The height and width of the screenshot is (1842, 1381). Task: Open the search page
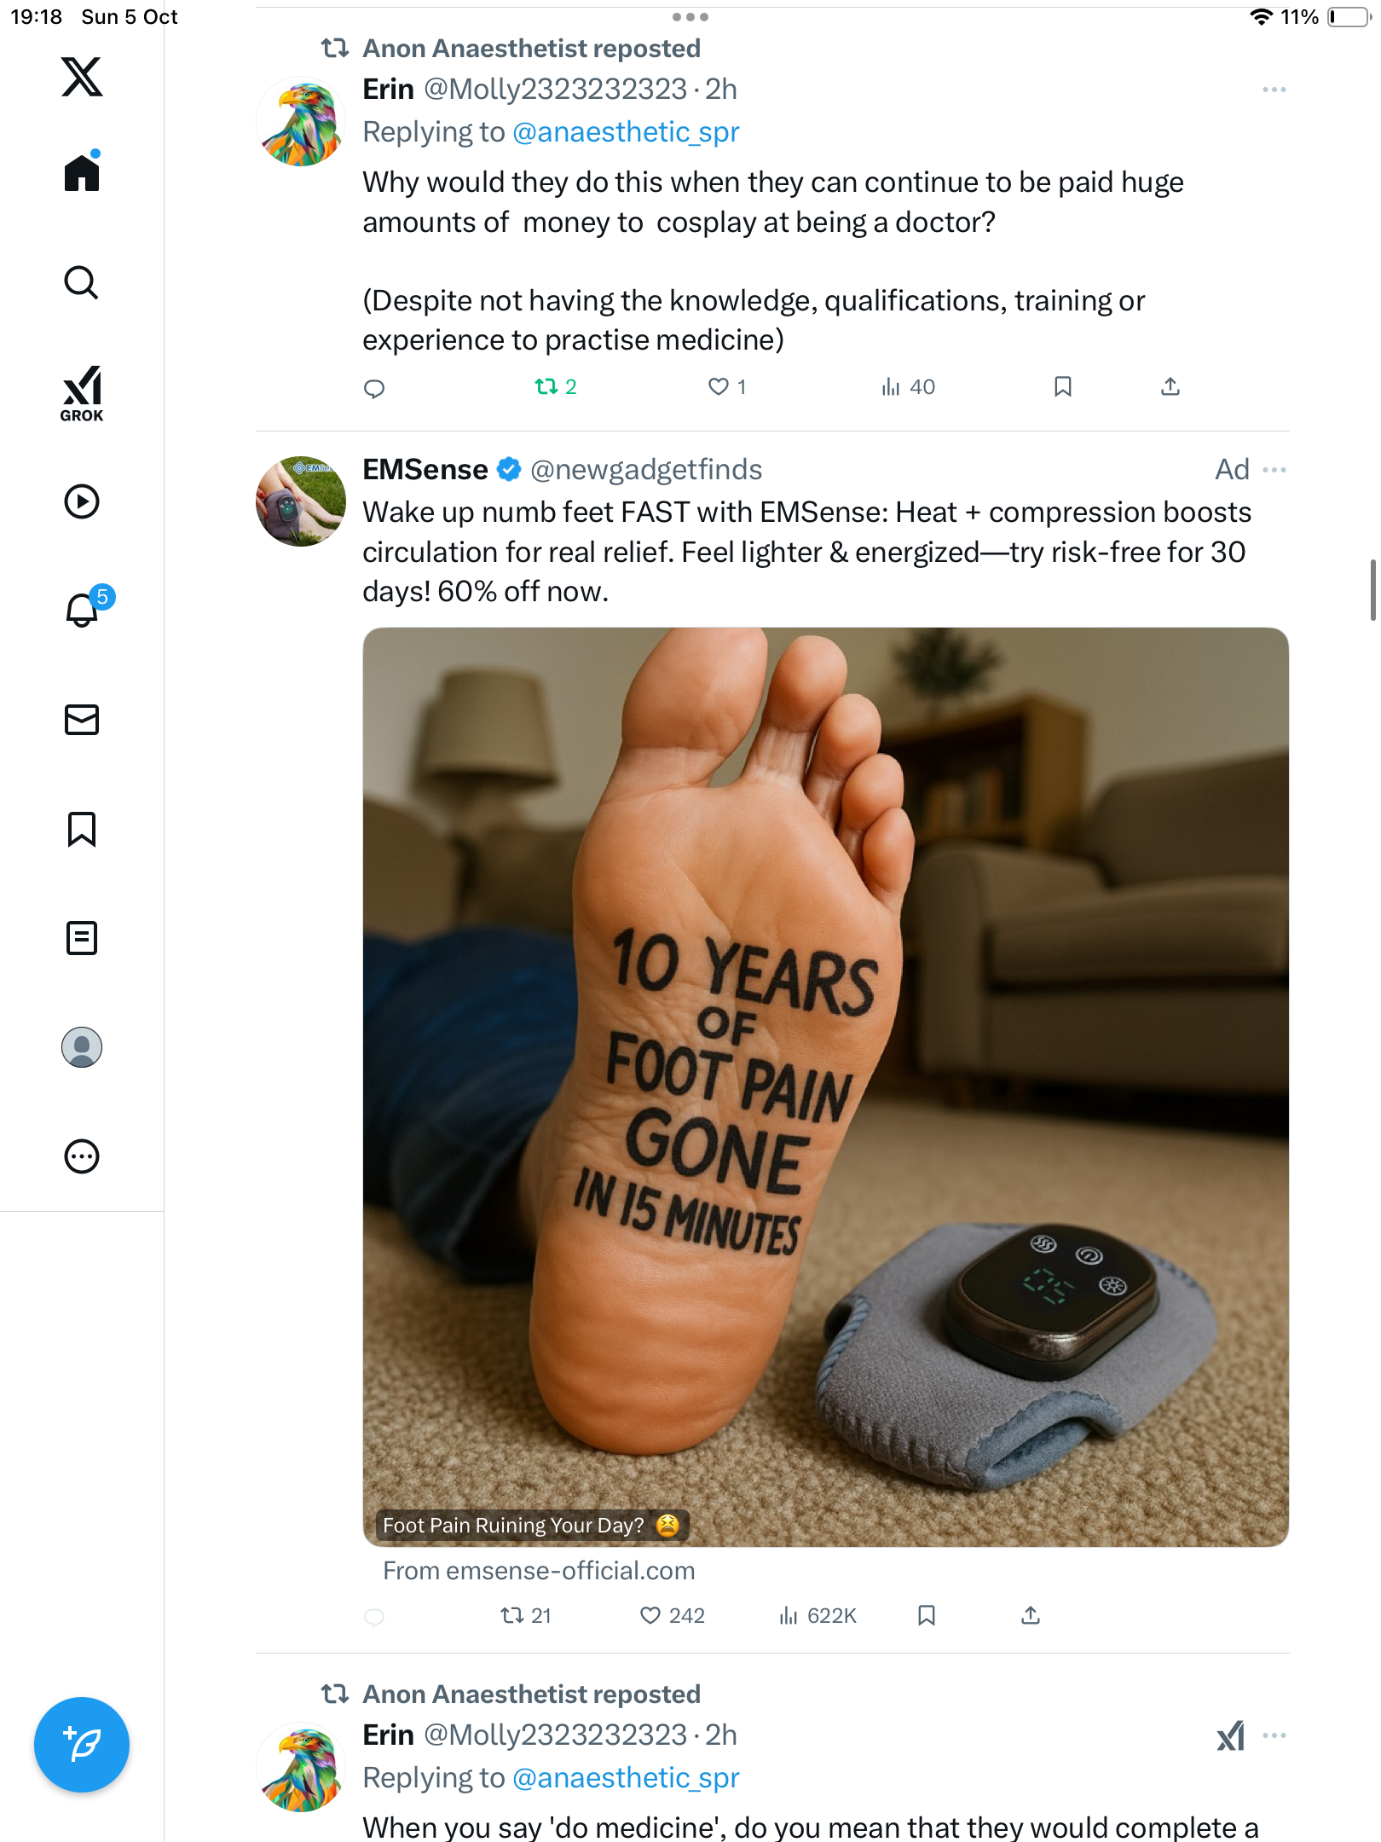[82, 283]
